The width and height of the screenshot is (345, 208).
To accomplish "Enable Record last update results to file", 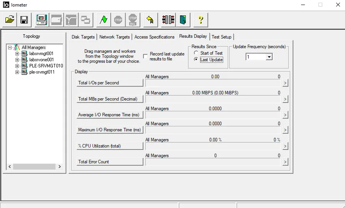I will [145, 56].
